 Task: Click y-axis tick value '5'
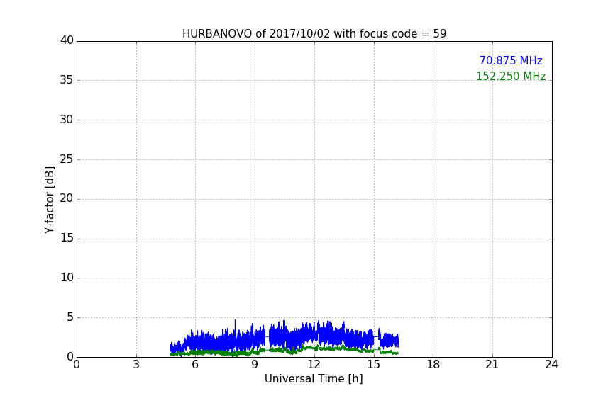pos(70,317)
